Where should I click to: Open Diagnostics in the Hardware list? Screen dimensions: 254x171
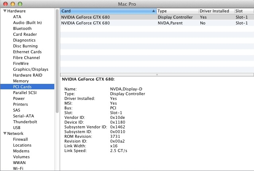click(24, 40)
